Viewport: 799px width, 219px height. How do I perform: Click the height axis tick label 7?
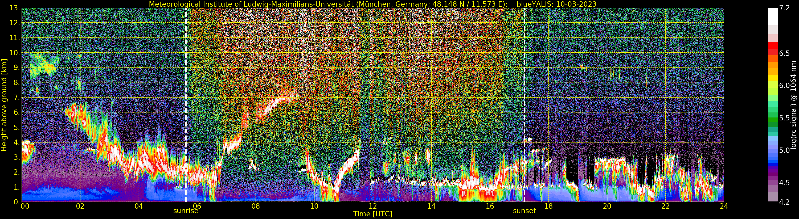click(x=17, y=98)
